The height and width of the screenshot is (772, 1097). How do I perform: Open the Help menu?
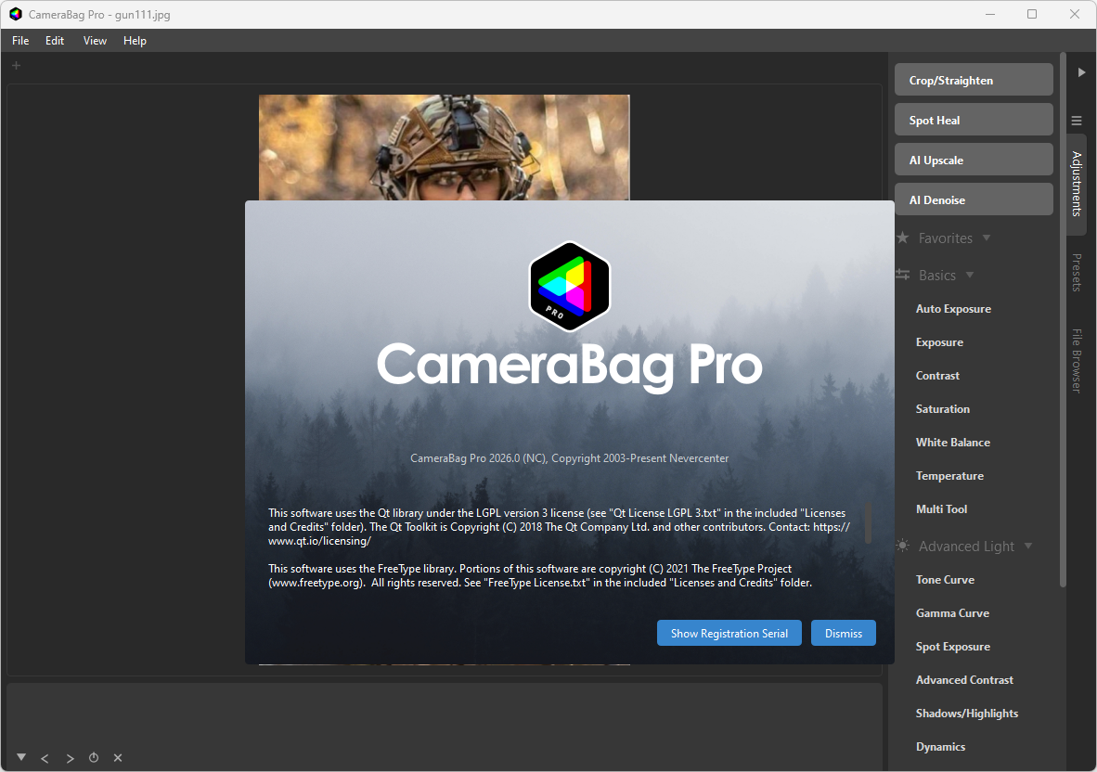click(x=135, y=41)
